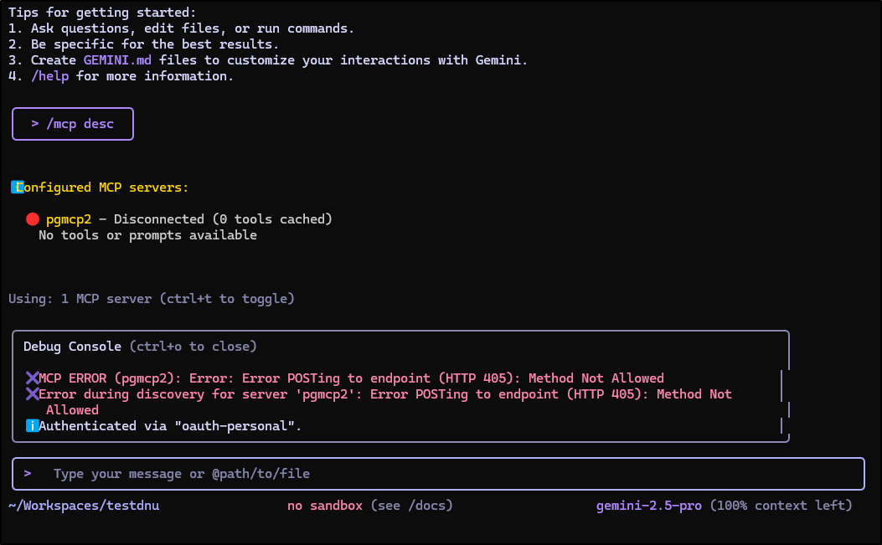Select the pgmcp2 server name

69,219
